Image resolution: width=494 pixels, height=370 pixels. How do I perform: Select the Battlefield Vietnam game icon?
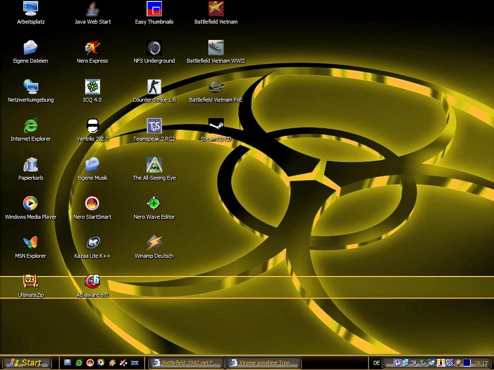pos(216,13)
